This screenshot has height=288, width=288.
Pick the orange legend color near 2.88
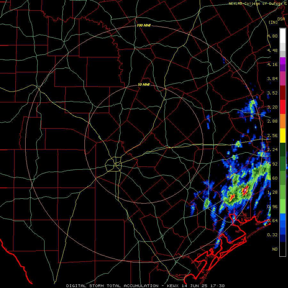point(283,121)
